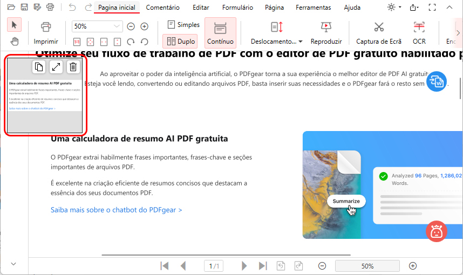
Task: Collapse the ribbon with the up chevron
Action: (x=450, y=8)
